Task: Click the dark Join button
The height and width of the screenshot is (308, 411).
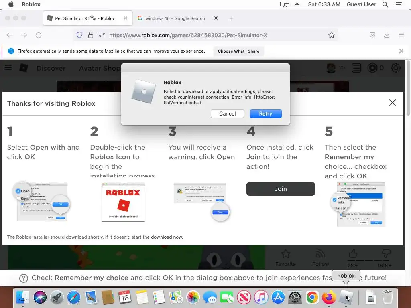Action: click(281, 189)
